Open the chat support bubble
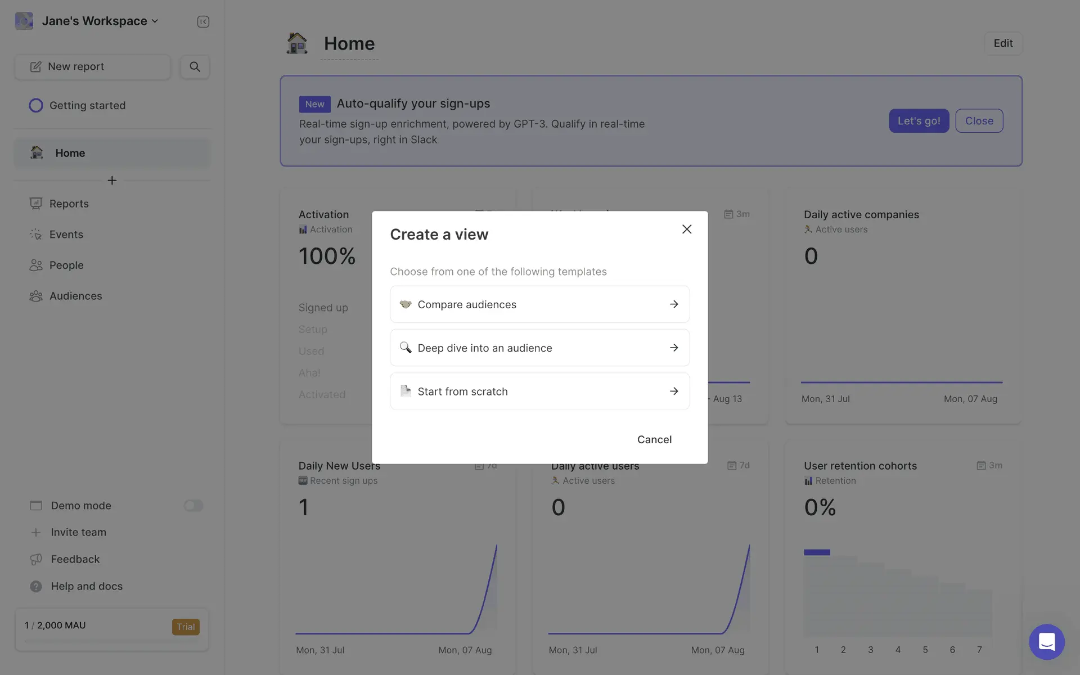Viewport: 1080px width, 675px height. pyautogui.click(x=1046, y=641)
